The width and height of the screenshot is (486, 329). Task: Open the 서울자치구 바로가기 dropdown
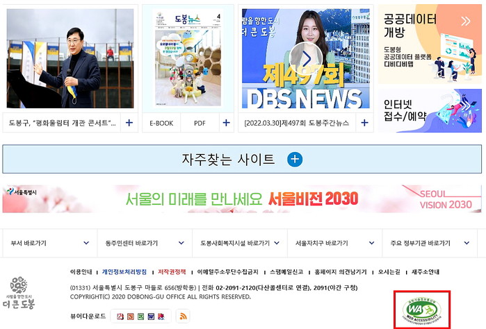[x=333, y=243]
